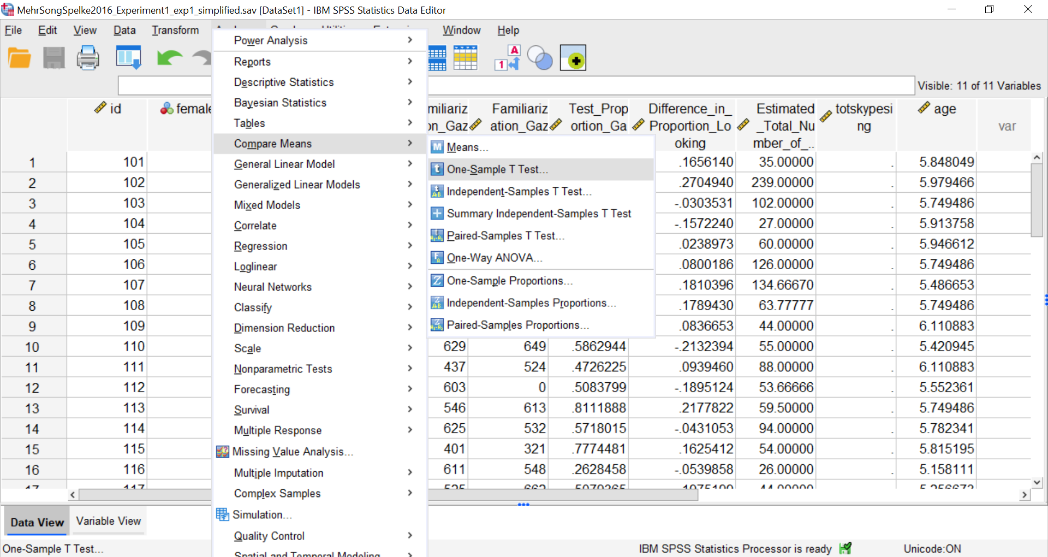Choose the Loglinear menu entry
This screenshot has height=557, width=1048.
pos(319,266)
